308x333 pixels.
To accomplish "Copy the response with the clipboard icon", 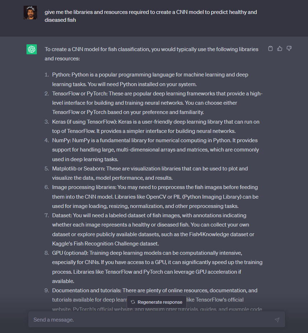I will click(270, 49).
